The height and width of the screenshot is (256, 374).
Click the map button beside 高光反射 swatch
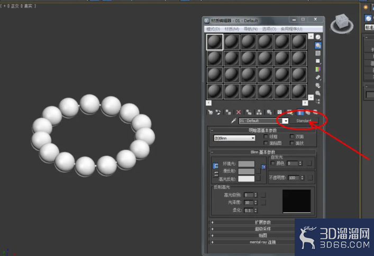(x=258, y=178)
